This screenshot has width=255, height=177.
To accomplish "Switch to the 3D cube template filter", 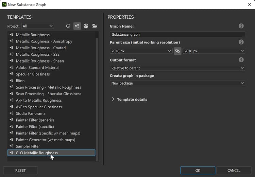I will pyautogui.click(x=86, y=26).
